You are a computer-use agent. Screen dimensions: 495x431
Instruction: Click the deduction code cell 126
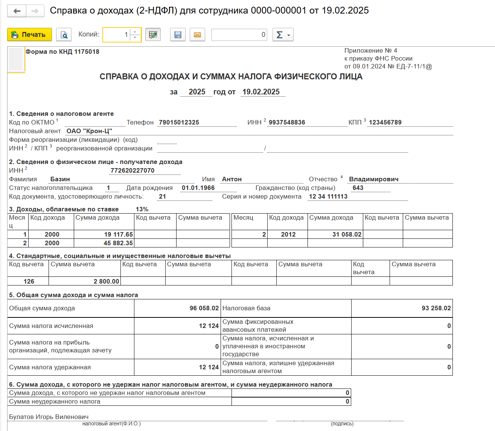point(29,281)
